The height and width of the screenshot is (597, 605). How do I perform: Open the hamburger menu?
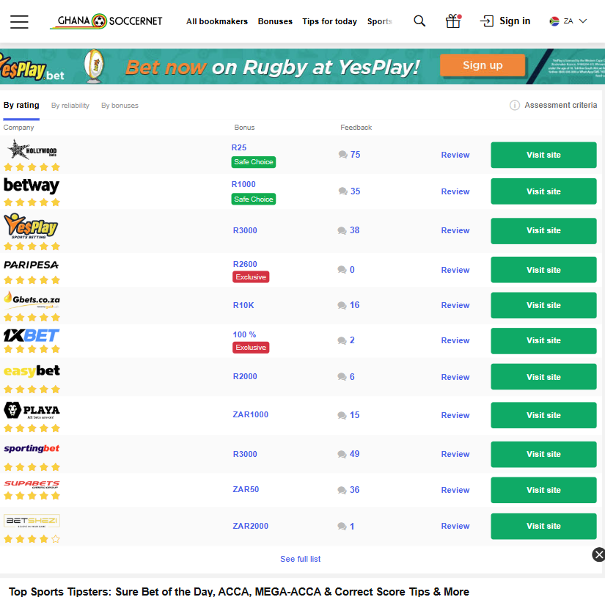19,21
